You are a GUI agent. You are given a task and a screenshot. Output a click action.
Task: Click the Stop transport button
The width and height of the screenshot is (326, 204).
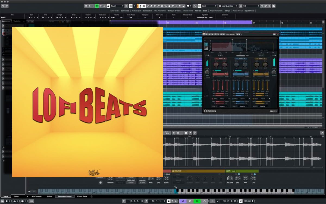[x=190, y=201]
